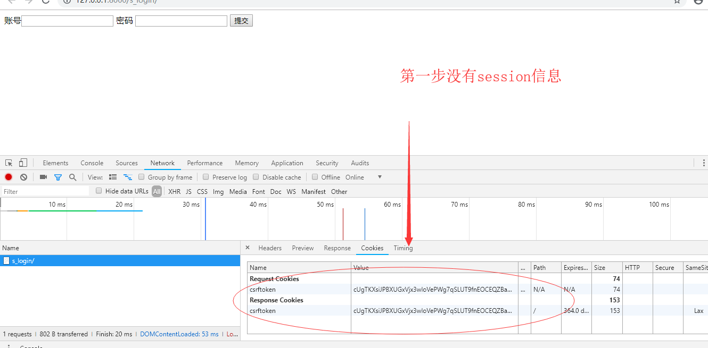
Task: Focus the 账号 account input field
Action: click(68, 21)
